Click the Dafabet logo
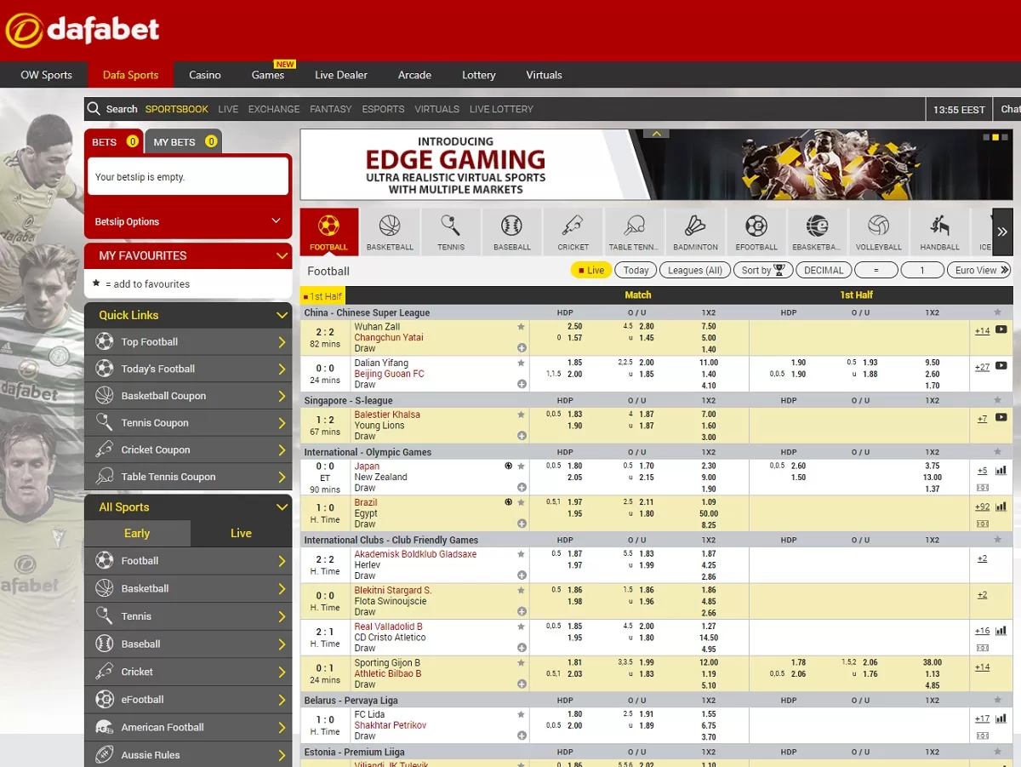The image size is (1021, 767). tap(83, 31)
